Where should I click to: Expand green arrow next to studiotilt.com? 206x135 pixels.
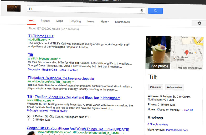coord(49,40)
